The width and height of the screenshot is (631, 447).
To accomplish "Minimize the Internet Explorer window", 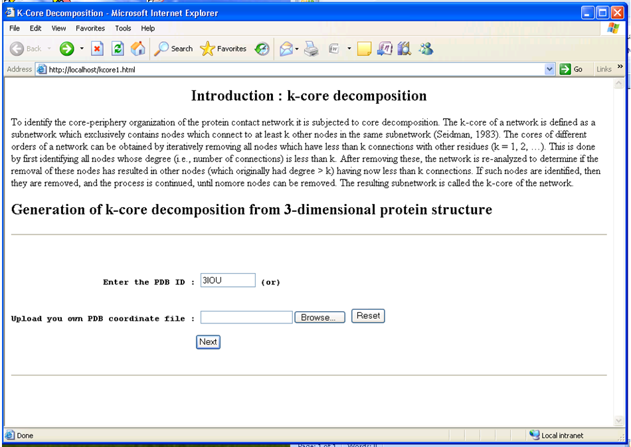I will coord(588,13).
